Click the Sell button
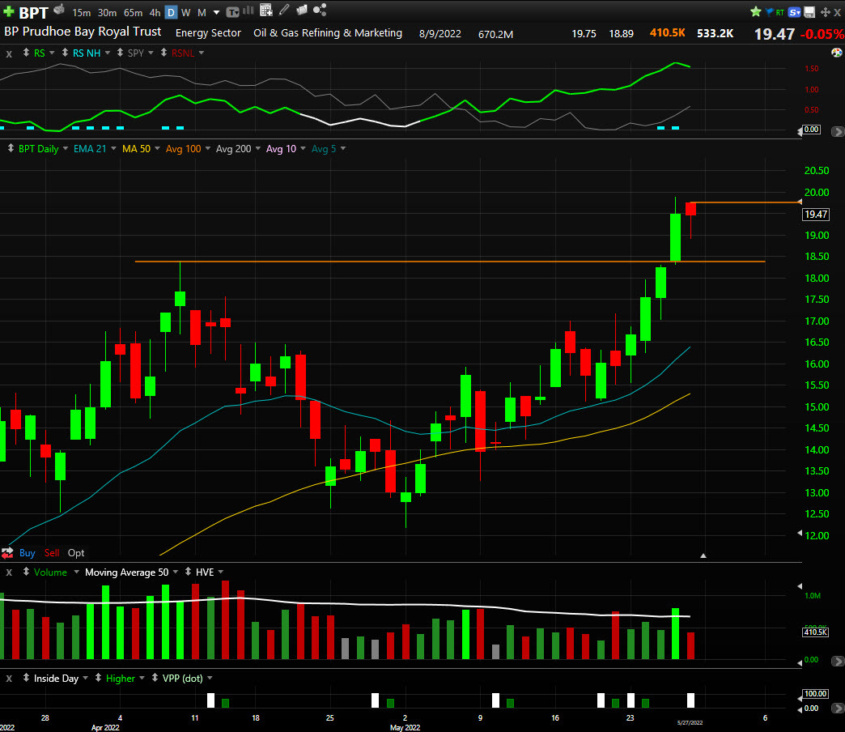Viewport: 845px width, 732px height. coord(52,552)
